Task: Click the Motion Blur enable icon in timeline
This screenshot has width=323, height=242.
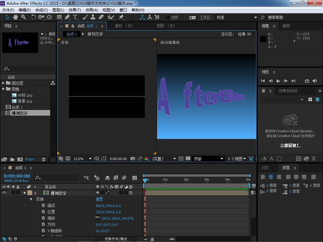Action: click(124, 178)
